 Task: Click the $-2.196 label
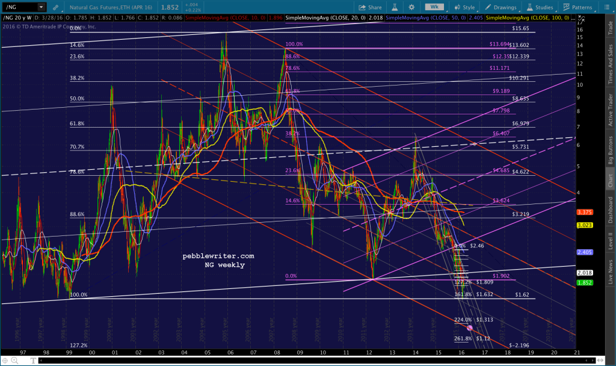[x=519, y=346]
